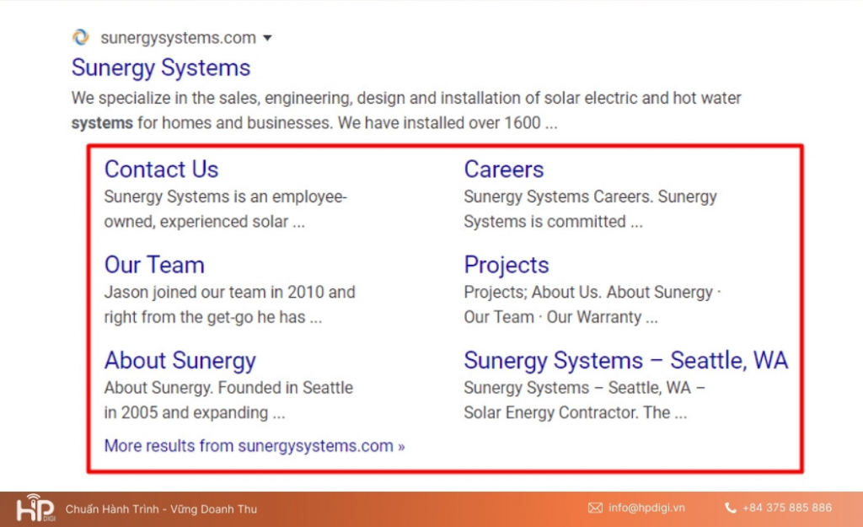Click the snippet 'Sunergy Systems is an employee-owned'
Image resolution: width=863 pixels, height=527 pixels.
pos(226,209)
